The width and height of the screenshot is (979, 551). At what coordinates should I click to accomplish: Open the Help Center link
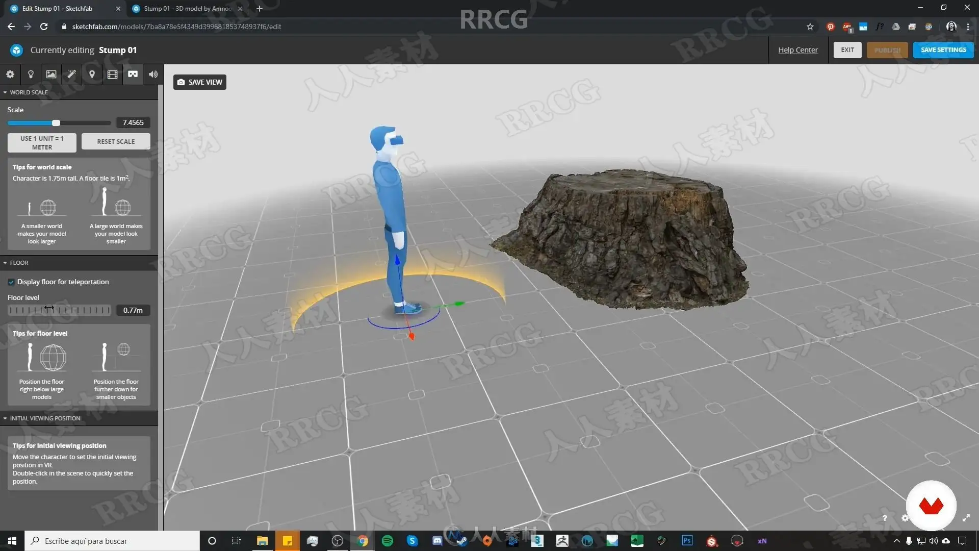tap(797, 50)
